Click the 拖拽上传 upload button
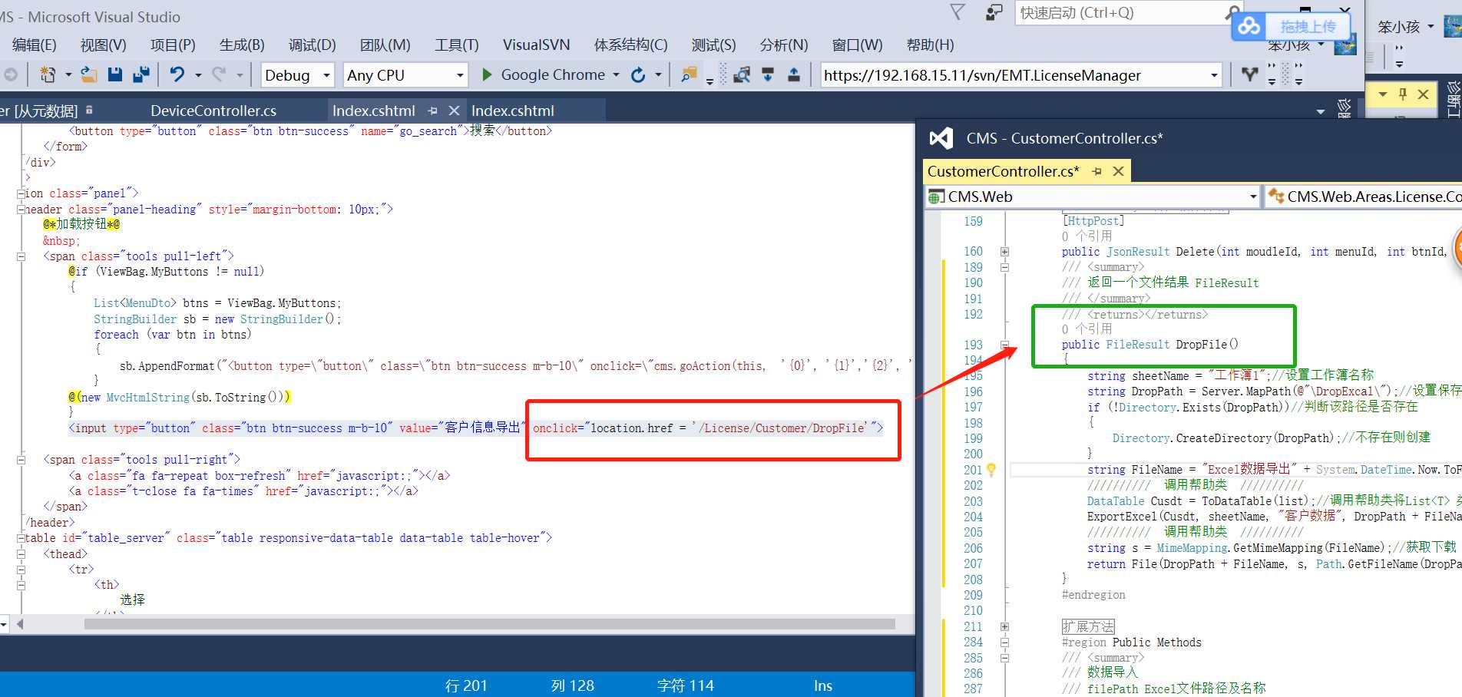Viewport: 1462px width, 697px height. pos(1308,26)
